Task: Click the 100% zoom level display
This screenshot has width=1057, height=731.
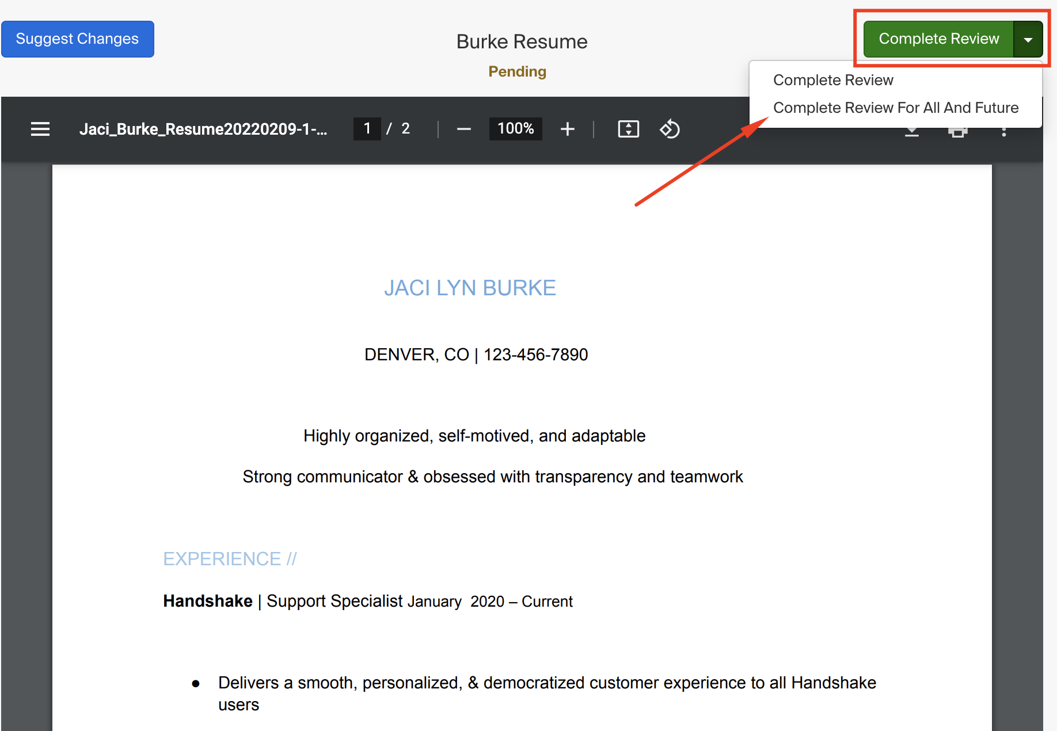Action: [515, 129]
